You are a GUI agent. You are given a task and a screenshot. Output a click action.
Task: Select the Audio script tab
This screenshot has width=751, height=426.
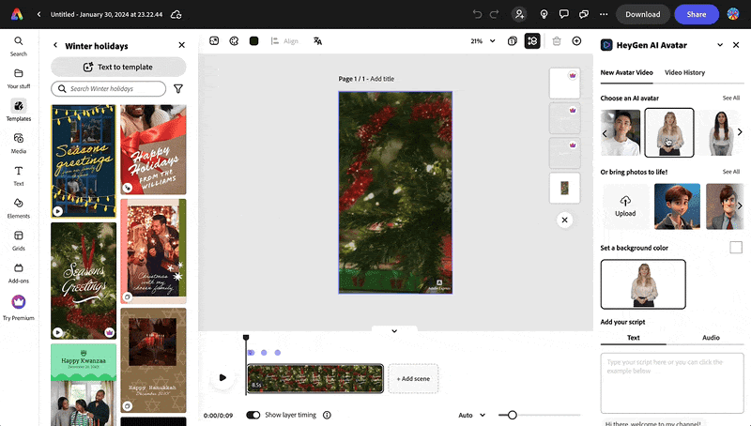(x=711, y=338)
